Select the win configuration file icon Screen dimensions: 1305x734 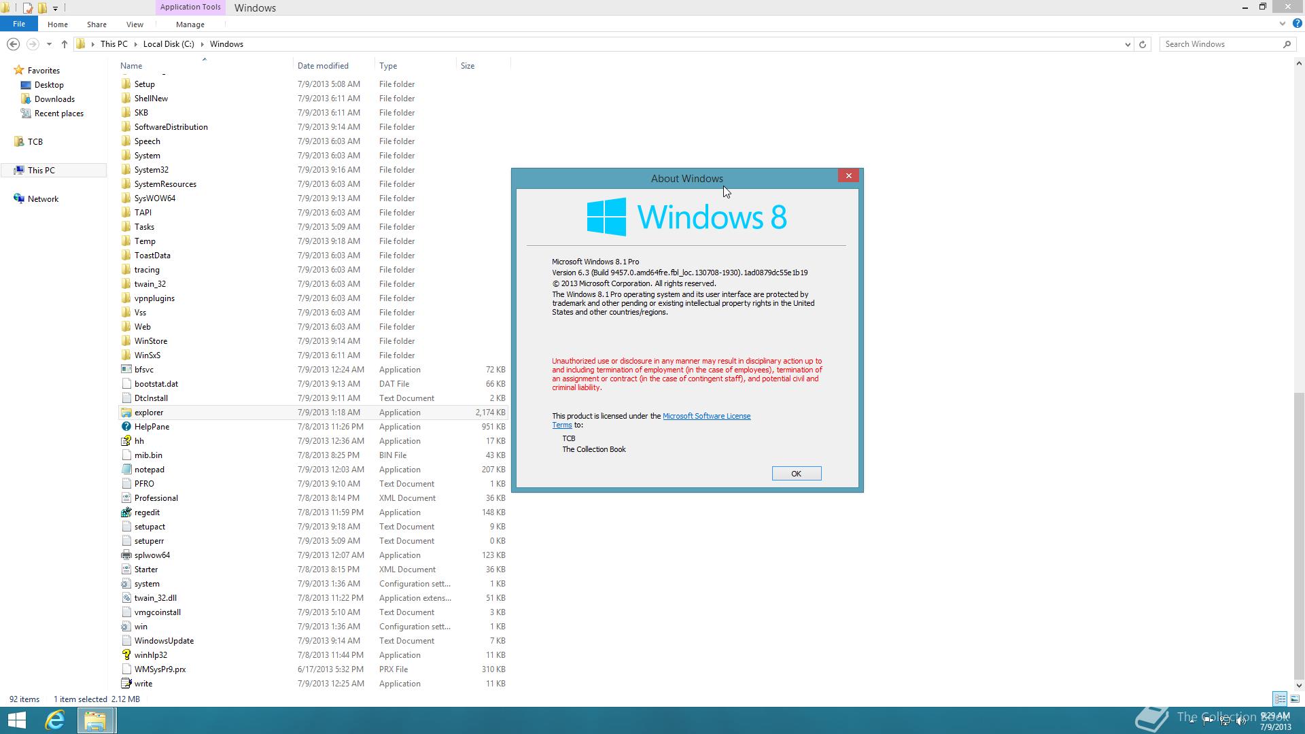tap(126, 627)
